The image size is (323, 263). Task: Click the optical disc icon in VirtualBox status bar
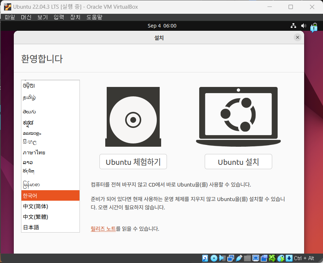coord(214,258)
